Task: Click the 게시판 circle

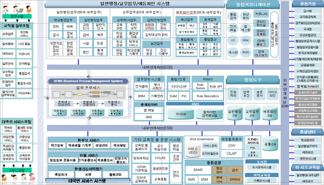Action: tap(233, 52)
